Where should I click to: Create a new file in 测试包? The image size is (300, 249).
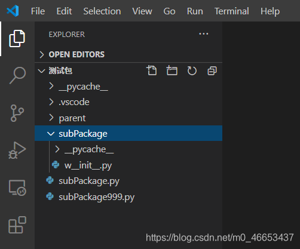click(x=152, y=70)
